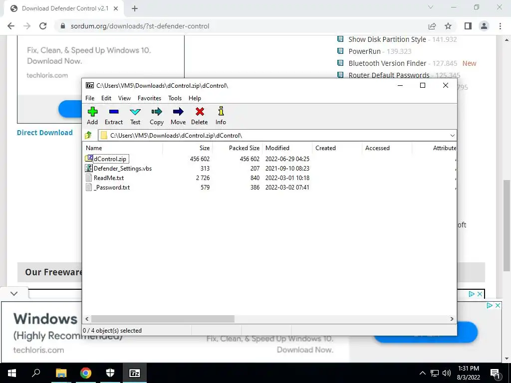Open volume control in system tray

pos(447,373)
